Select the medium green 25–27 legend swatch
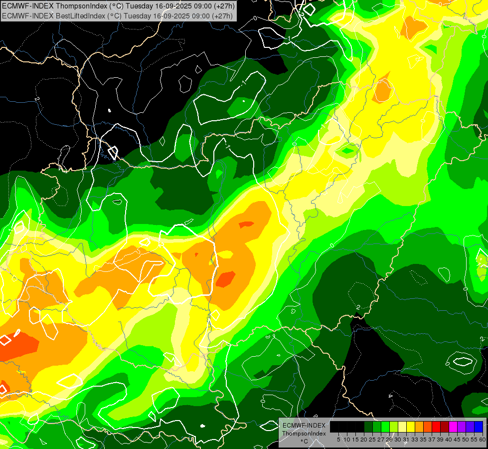This screenshot has height=449, width=488. pos(377,427)
